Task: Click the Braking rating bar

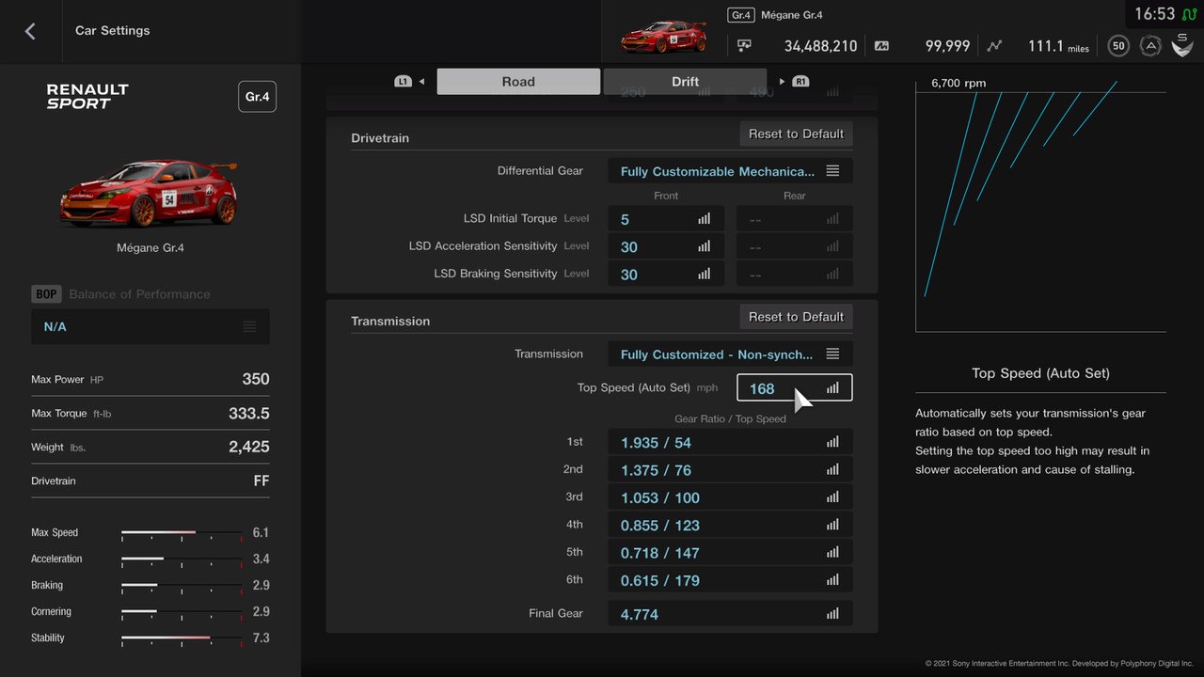Action: pyautogui.click(x=182, y=586)
